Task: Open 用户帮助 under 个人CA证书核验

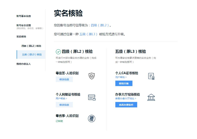Action: 121,77
